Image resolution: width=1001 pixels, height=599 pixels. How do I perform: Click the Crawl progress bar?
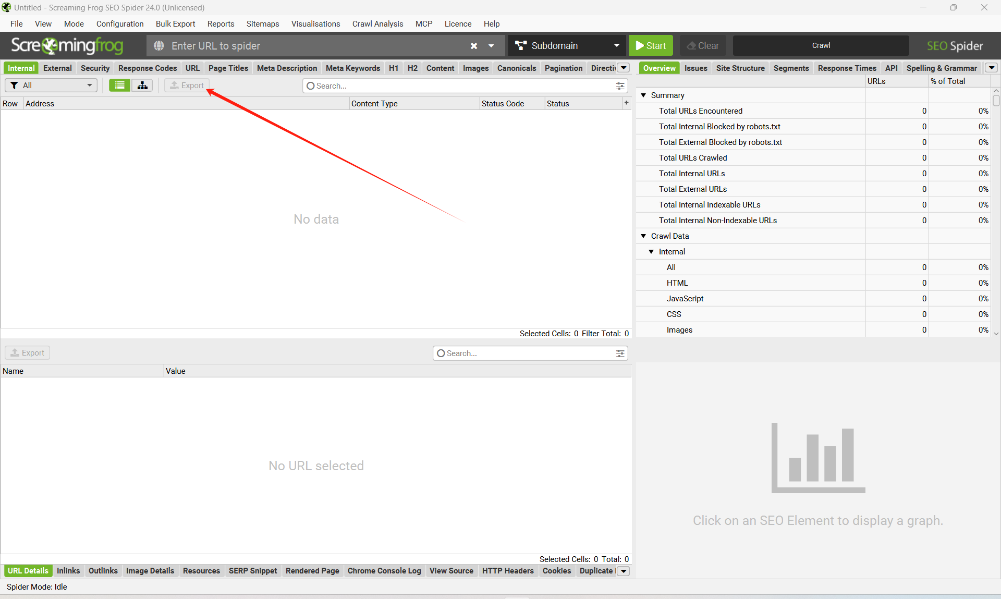(x=821, y=46)
